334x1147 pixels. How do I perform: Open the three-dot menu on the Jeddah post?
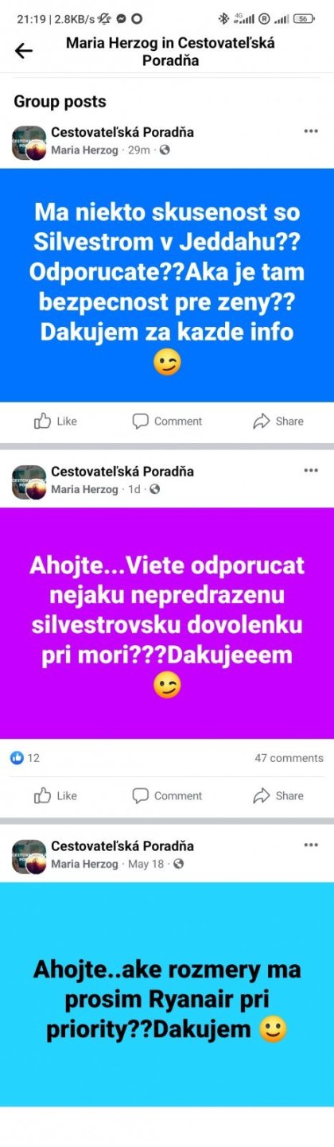coord(311,130)
